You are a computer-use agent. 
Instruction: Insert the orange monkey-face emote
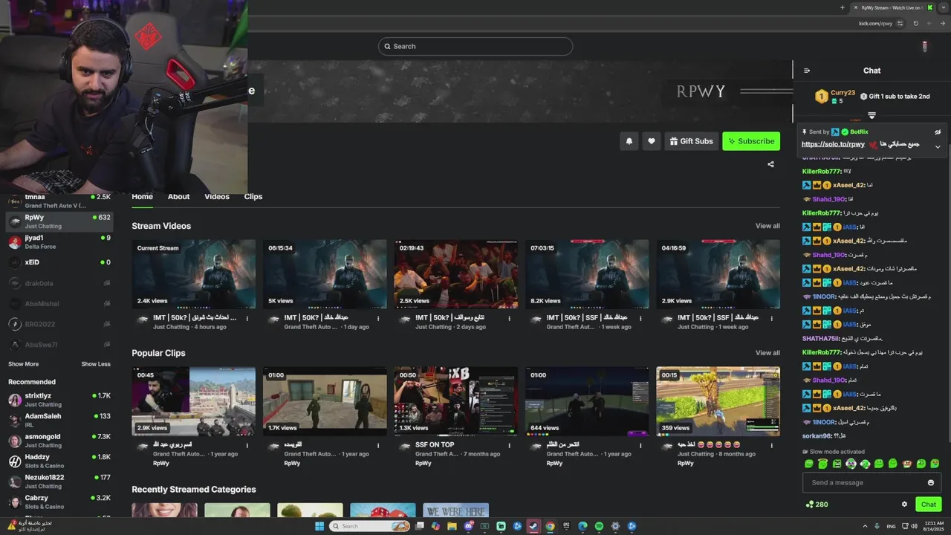906,464
